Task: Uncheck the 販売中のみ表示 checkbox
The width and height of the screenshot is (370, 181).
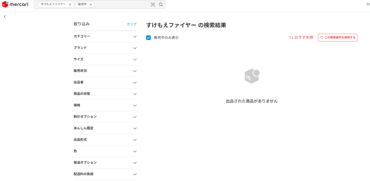Action: click(x=149, y=38)
